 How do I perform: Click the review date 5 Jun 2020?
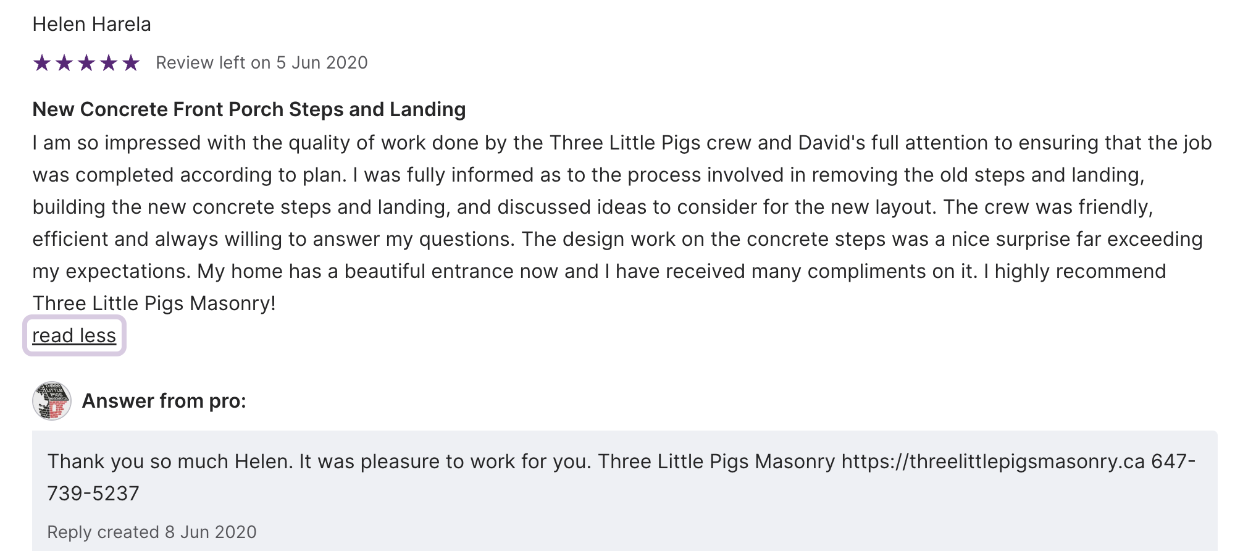tap(321, 62)
